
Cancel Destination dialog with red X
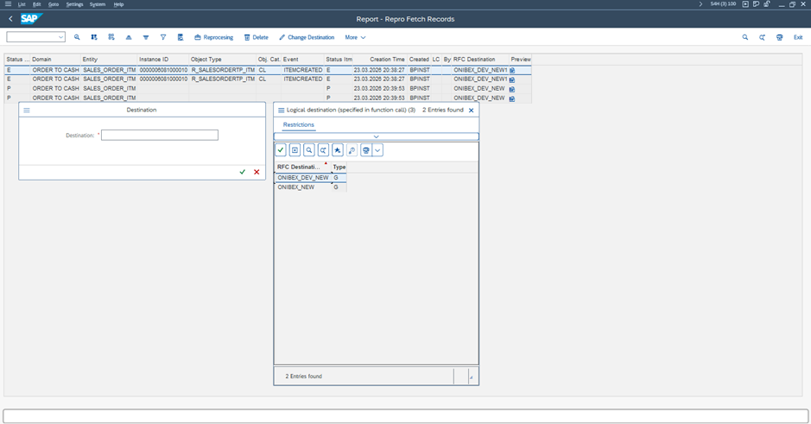(x=257, y=172)
